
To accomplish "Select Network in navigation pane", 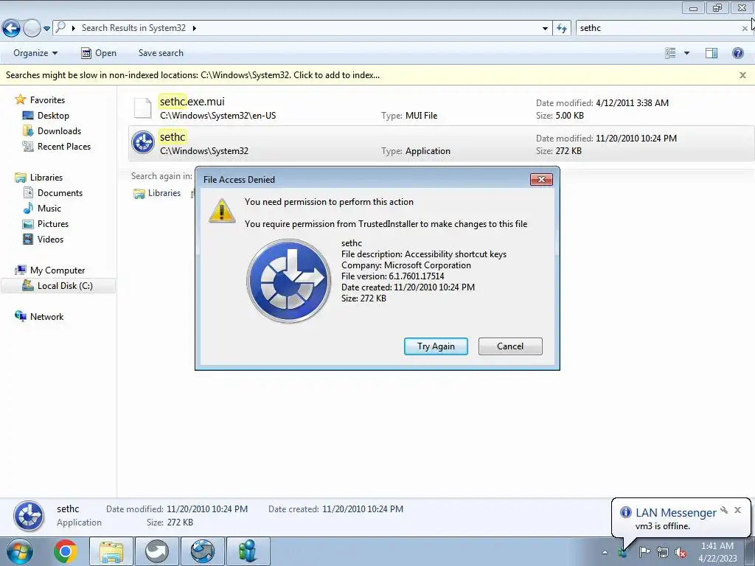I will [46, 317].
